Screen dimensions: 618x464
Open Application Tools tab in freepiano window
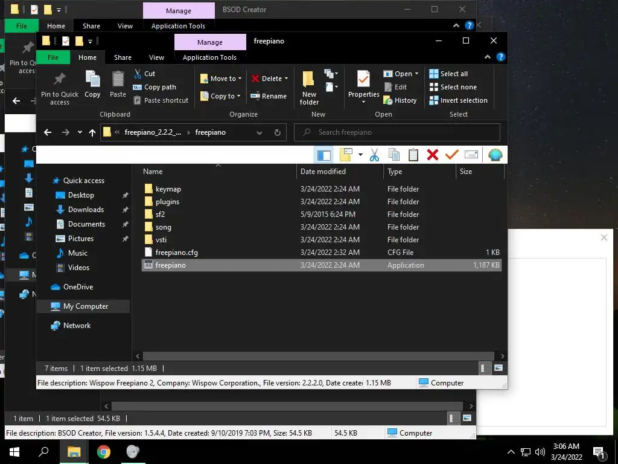click(x=209, y=57)
